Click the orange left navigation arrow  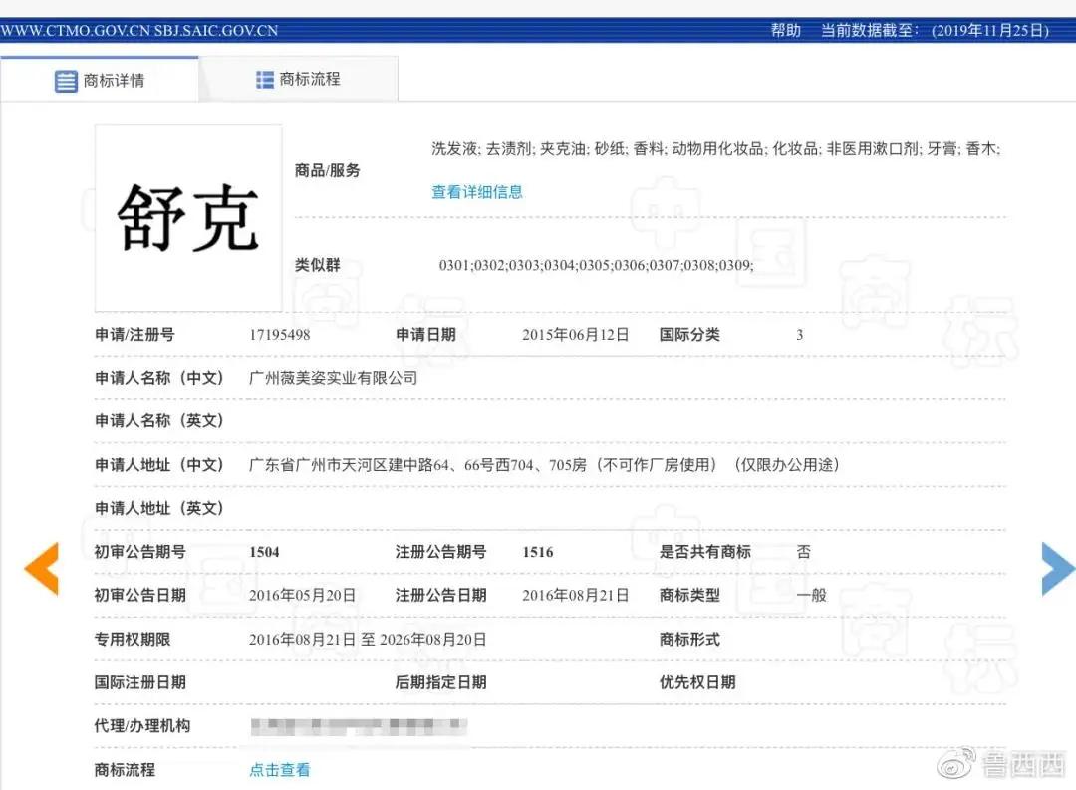coord(41,569)
